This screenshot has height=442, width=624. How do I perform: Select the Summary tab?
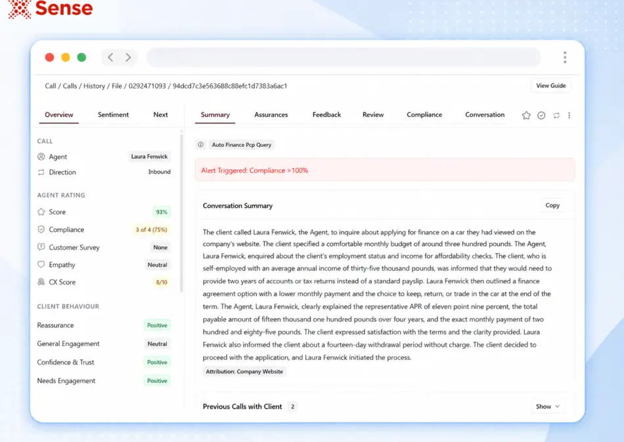click(x=215, y=115)
